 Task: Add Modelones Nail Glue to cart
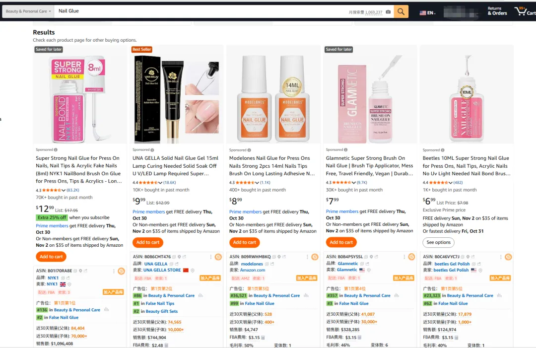click(x=244, y=242)
